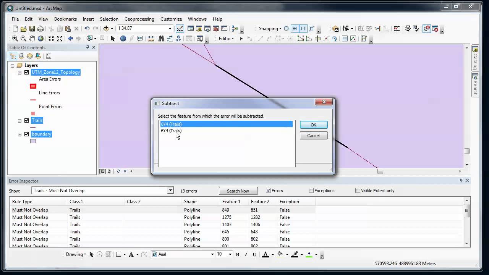This screenshot has width=489, height=275.
Task: Toggle UTM_Zone12_Topology layer visibility
Action: (x=26, y=72)
